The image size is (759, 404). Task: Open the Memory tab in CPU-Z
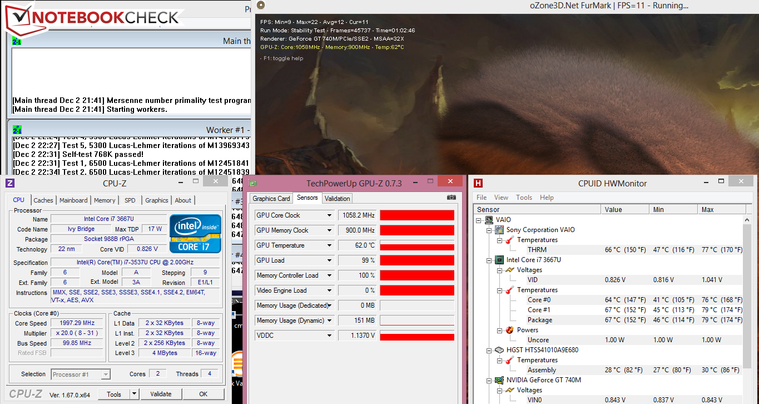click(105, 200)
